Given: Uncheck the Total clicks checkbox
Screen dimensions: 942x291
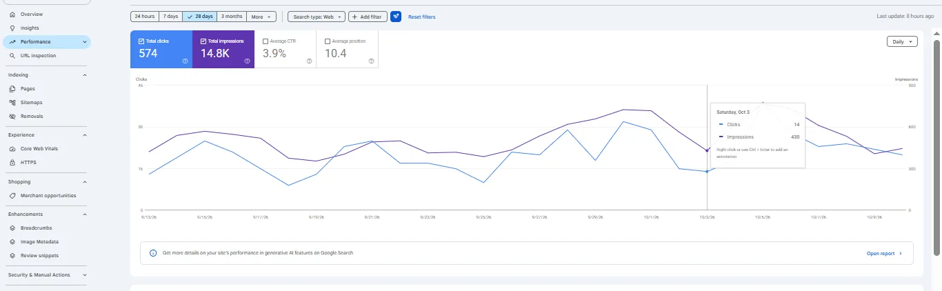Looking at the screenshot, I should [x=141, y=41].
